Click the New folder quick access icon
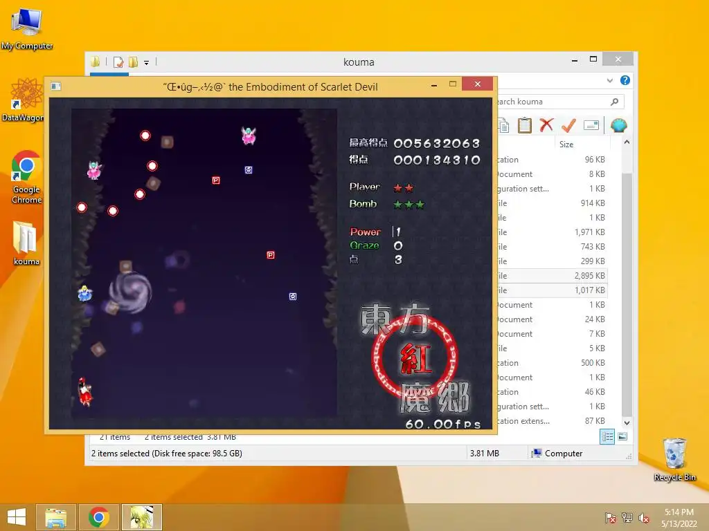 click(x=134, y=62)
